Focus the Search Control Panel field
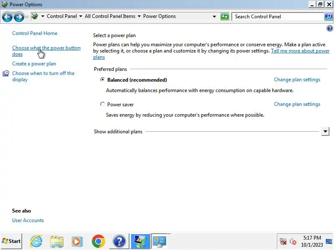This screenshot has width=334, height=250. tap(278, 17)
